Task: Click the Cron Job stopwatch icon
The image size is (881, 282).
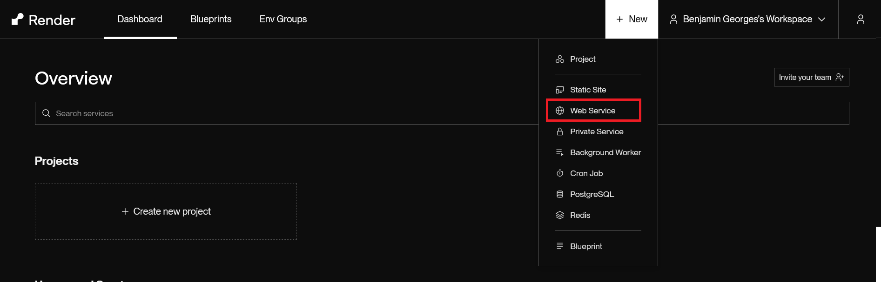Action: (560, 173)
